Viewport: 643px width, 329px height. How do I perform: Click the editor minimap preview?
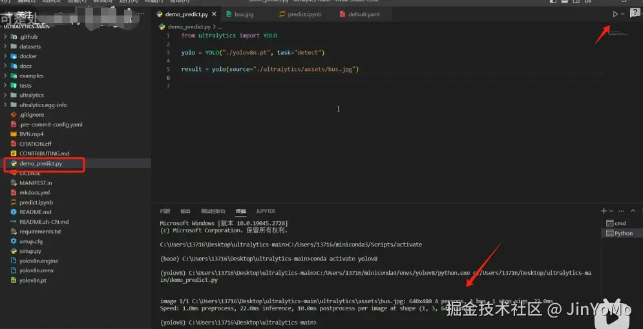coord(618,33)
